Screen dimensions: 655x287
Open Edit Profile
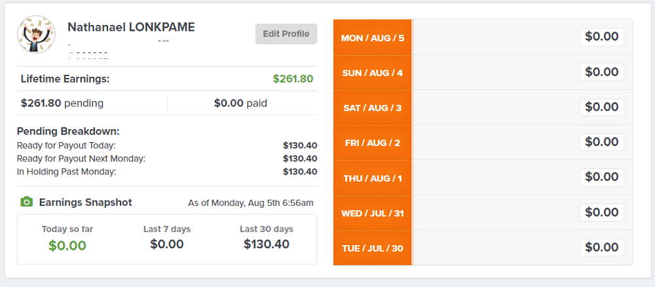click(286, 34)
